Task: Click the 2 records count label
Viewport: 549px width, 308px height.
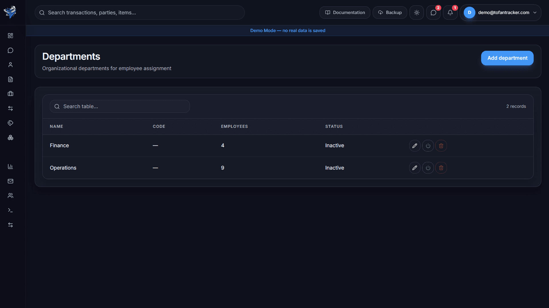Action: click(516, 106)
